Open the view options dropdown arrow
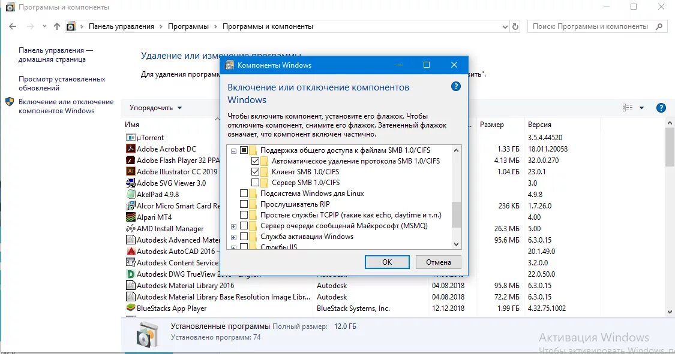 (641, 108)
